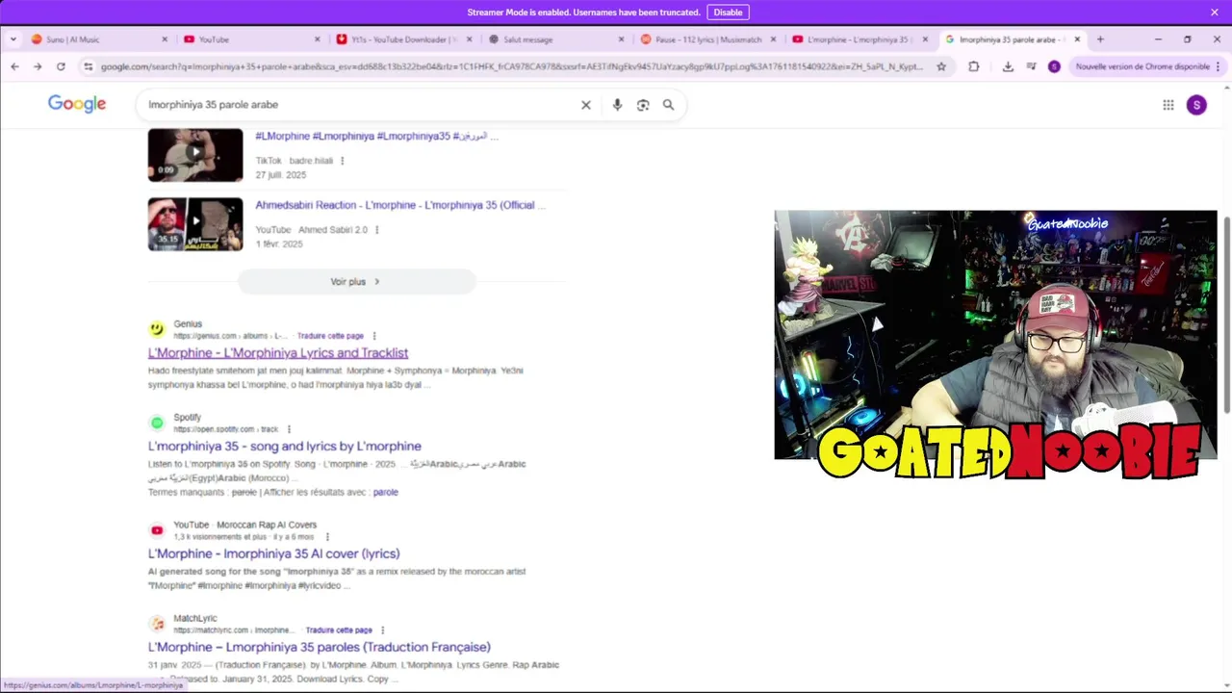Open the Yt1s YouTube Downloader tab
Image resolution: width=1232 pixels, height=693 pixels.
coord(398,39)
